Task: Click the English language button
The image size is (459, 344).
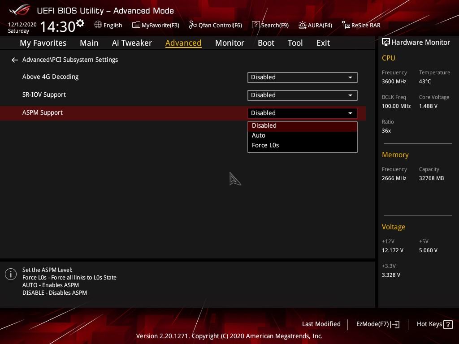Action: pyautogui.click(x=108, y=25)
